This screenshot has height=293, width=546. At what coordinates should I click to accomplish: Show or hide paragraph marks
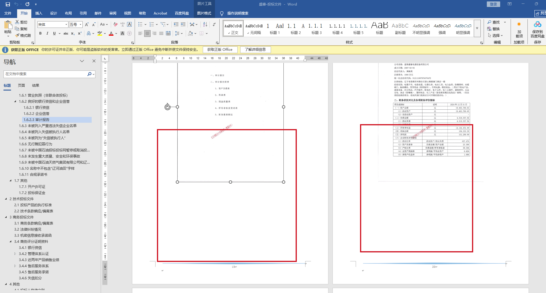point(214,25)
